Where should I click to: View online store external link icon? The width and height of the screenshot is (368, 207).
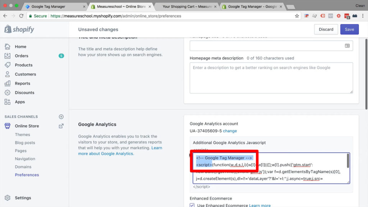point(61,126)
